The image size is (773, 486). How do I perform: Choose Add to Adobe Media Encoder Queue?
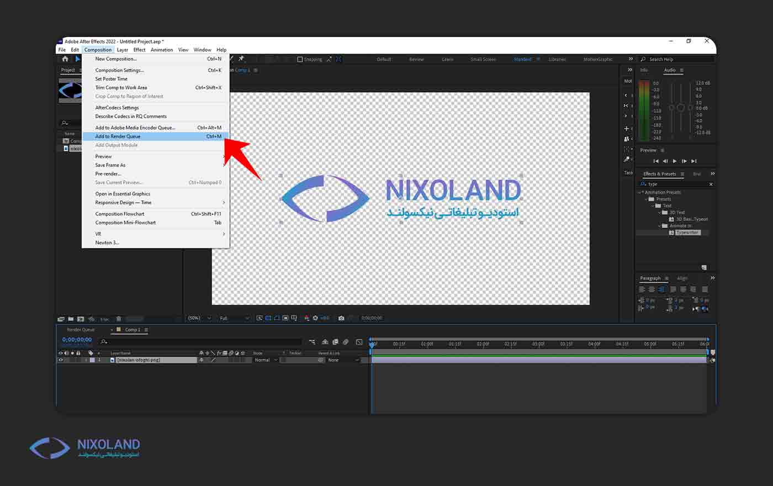coord(155,128)
